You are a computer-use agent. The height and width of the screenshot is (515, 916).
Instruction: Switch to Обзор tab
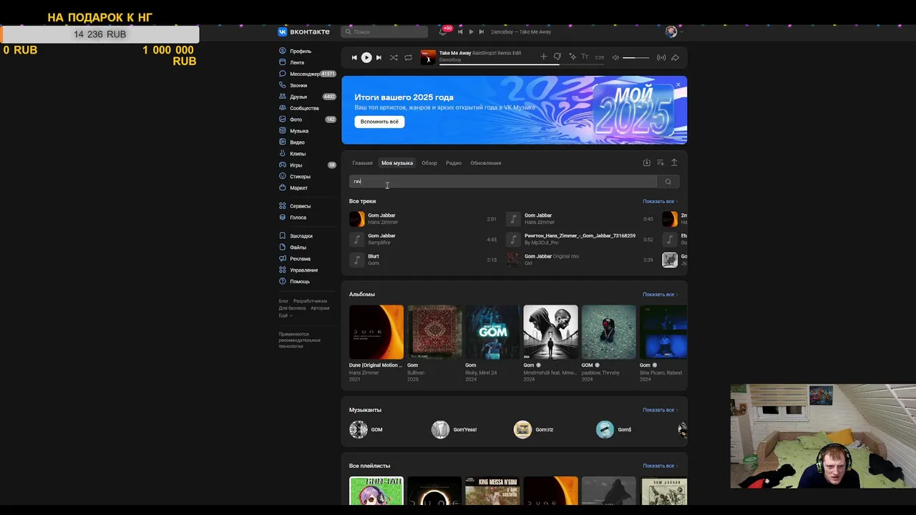pyautogui.click(x=429, y=163)
